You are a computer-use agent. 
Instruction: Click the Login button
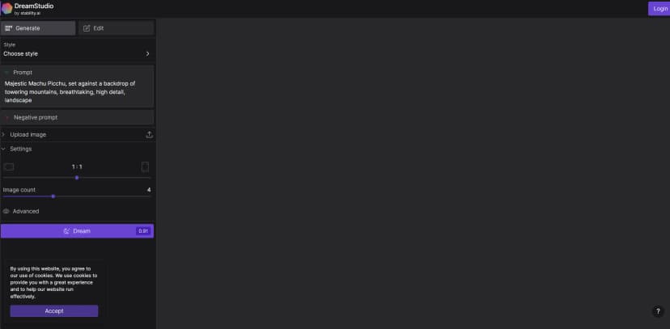pos(659,9)
